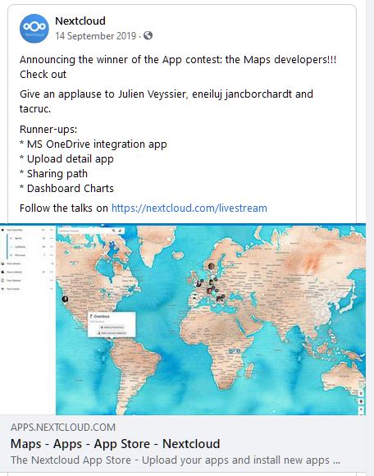This screenshot has height=476, width=374.
Task: Click the public globe audience icon
Action: point(148,35)
